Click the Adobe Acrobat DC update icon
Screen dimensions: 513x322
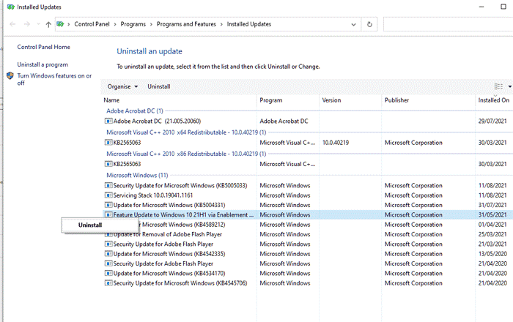click(x=108, y=121)
